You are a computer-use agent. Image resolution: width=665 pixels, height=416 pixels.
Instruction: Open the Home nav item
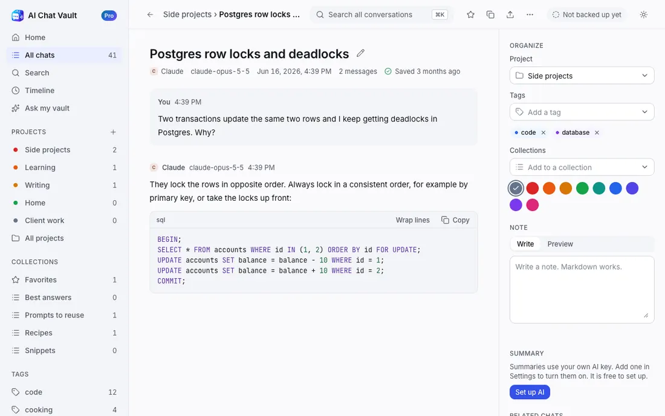click(x=64, y=37)
